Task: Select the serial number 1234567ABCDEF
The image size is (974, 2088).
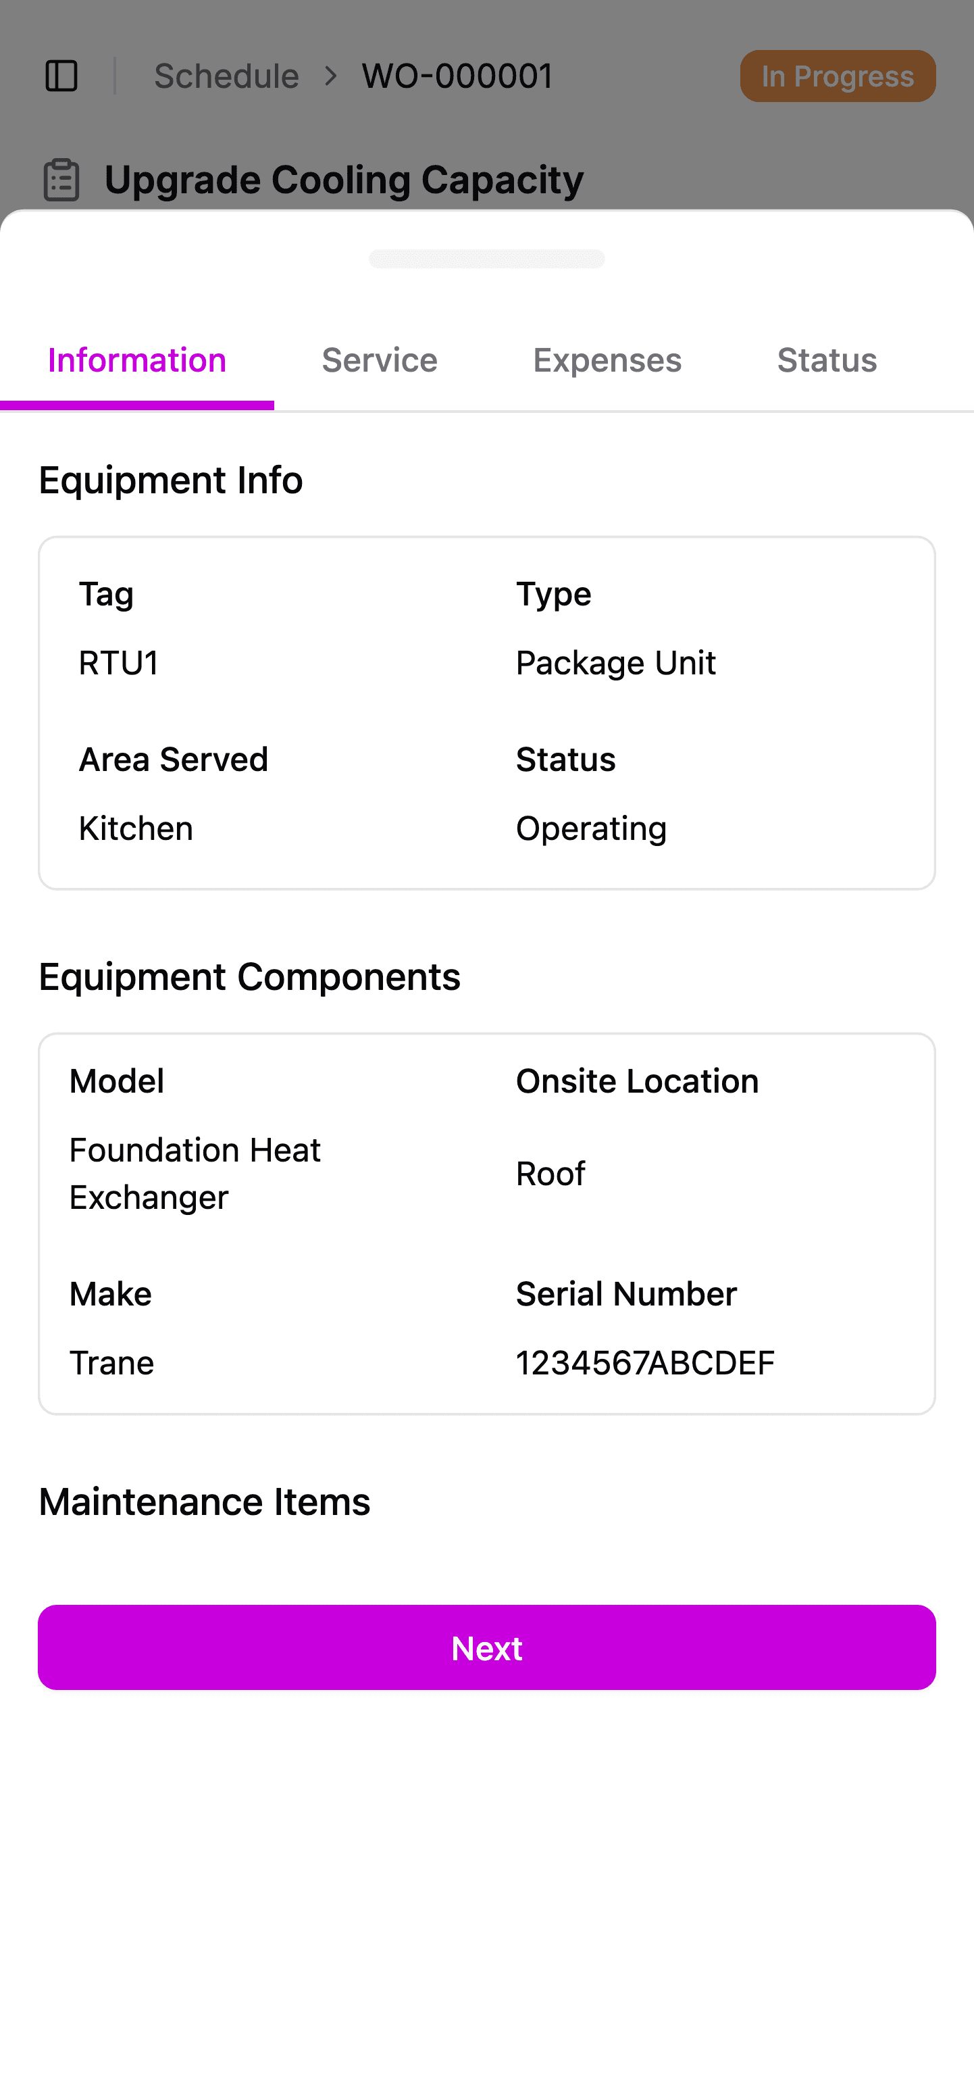Action: [x=645, y=1364]
